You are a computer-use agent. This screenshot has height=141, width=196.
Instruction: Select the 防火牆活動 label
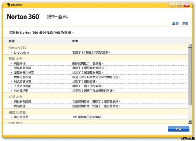tap(21, 91)
